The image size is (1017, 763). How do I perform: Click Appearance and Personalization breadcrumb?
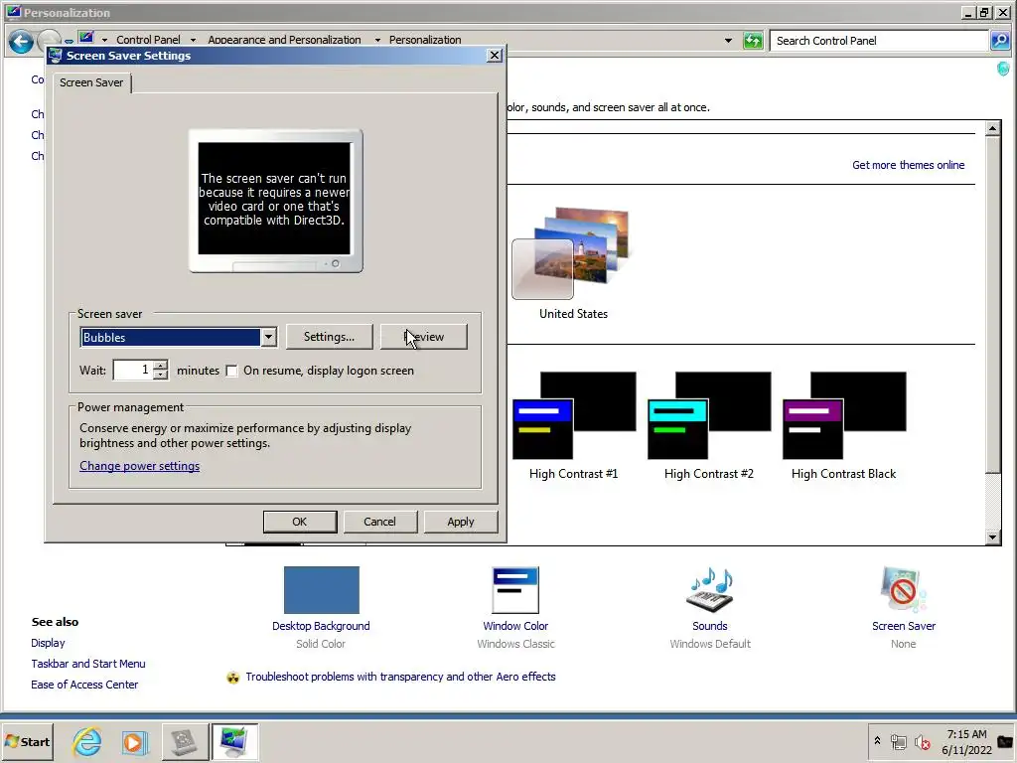point(284,40)
